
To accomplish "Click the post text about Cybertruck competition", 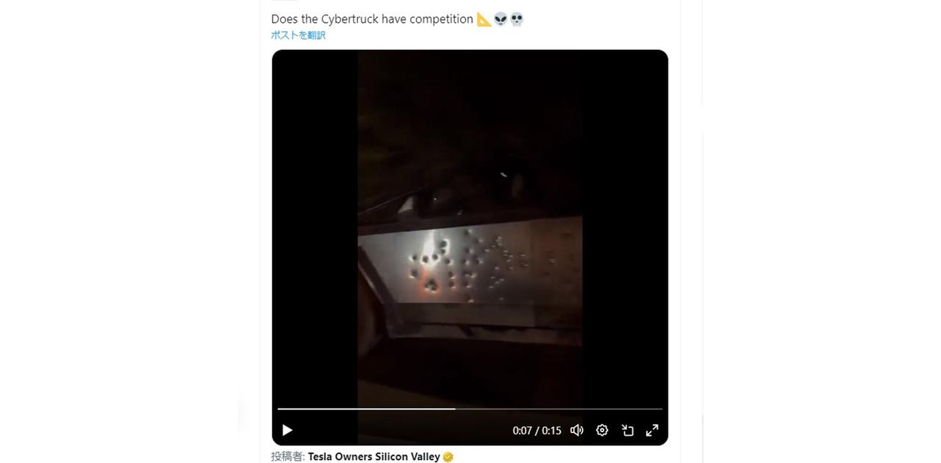I will tap(372, 19).
